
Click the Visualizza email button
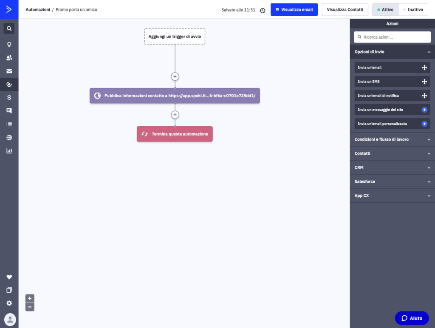pos(294,9)
